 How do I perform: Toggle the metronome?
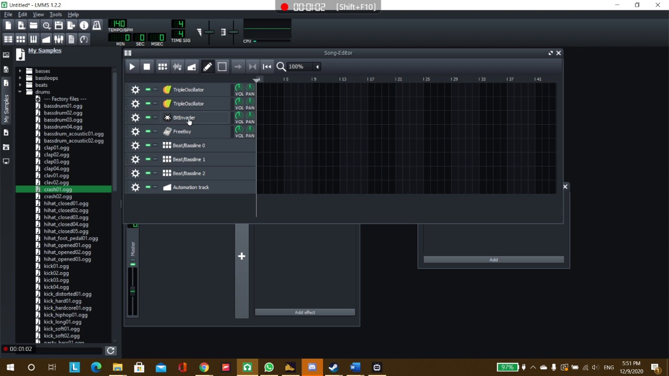coord(97,26)
